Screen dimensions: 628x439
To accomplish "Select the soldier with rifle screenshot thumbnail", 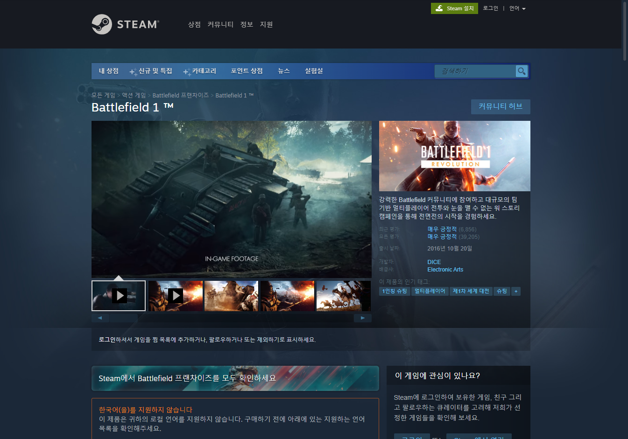I will pyautogui.click(x=231, y=296).
